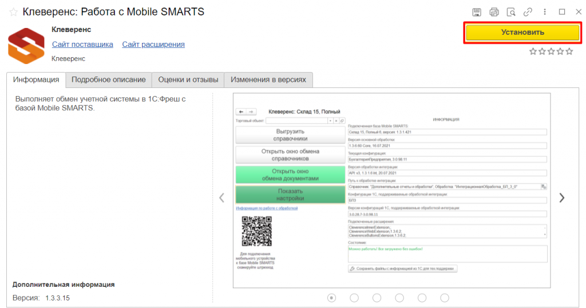
Task: Select sixth screenshot carousel dot
Action: (444, 298)
